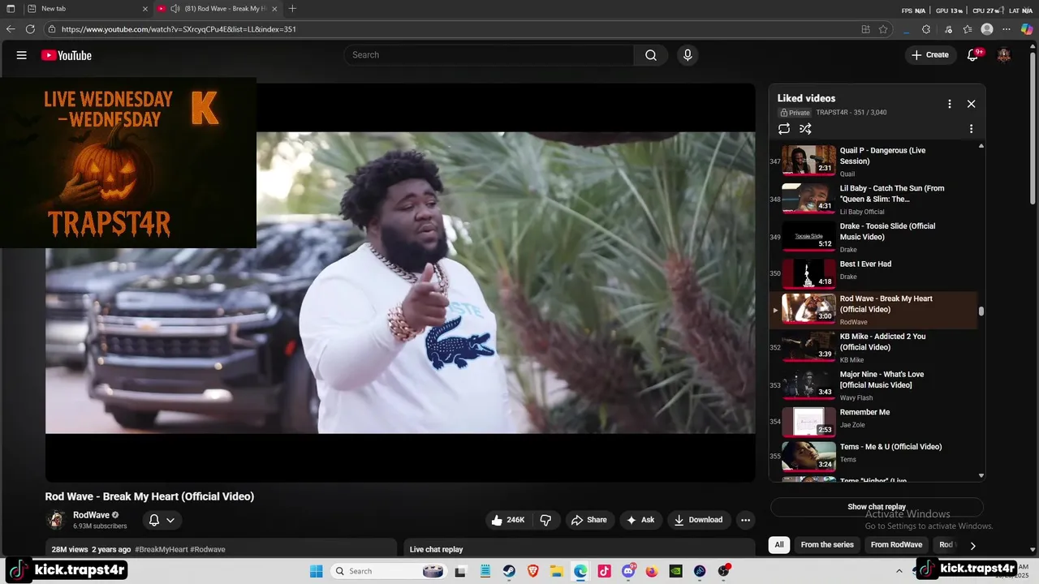The image size is (1039, 584).
Task: Open File Explorer from the taskbar
Action: pyautogui.click(x=557, y=571)
